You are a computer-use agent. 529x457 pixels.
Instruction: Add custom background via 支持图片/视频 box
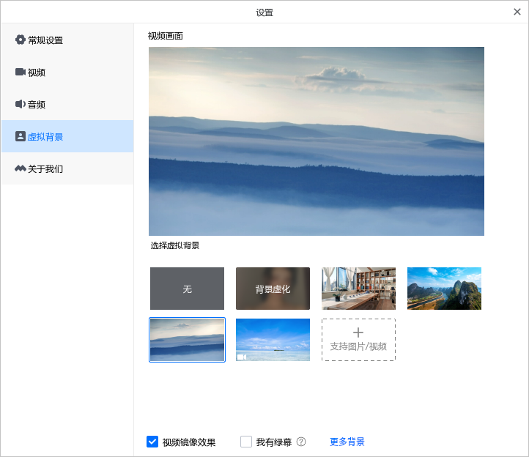358,340
